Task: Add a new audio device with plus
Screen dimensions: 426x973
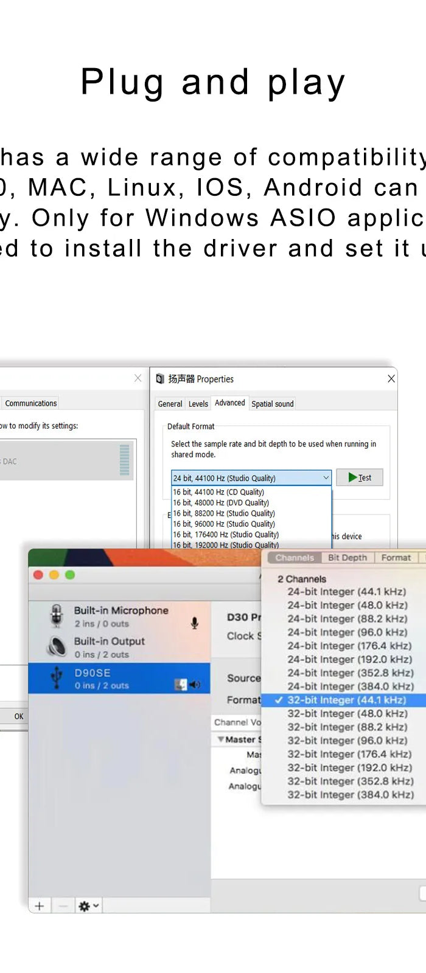Action: click(40, 906)
